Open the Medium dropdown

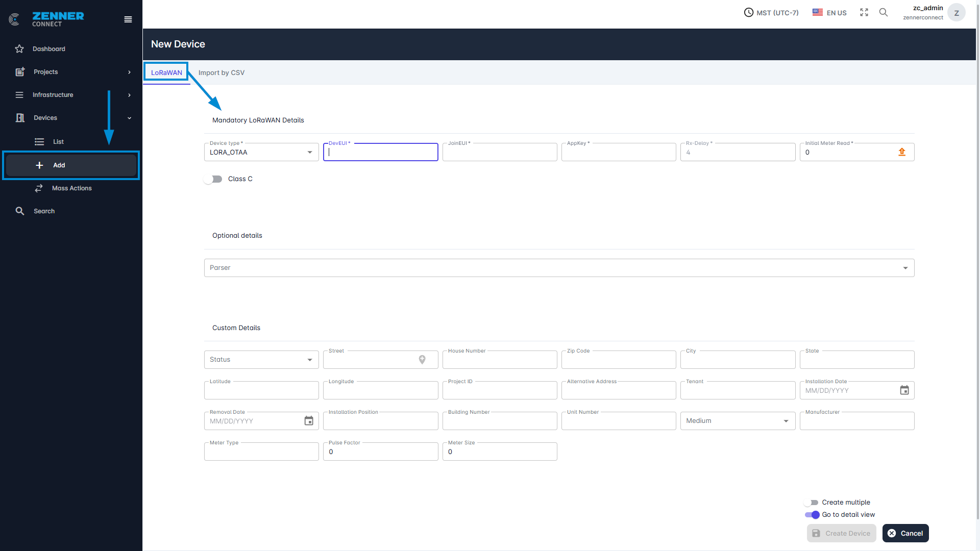click(738, 421)
